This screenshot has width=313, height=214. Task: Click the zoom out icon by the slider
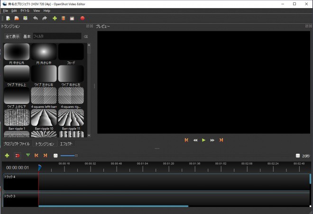55,156
